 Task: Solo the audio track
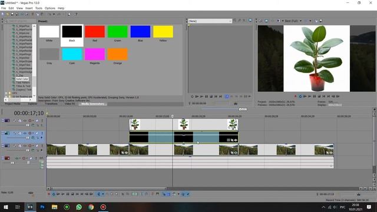pyautogui.click(x=36, y=158)
